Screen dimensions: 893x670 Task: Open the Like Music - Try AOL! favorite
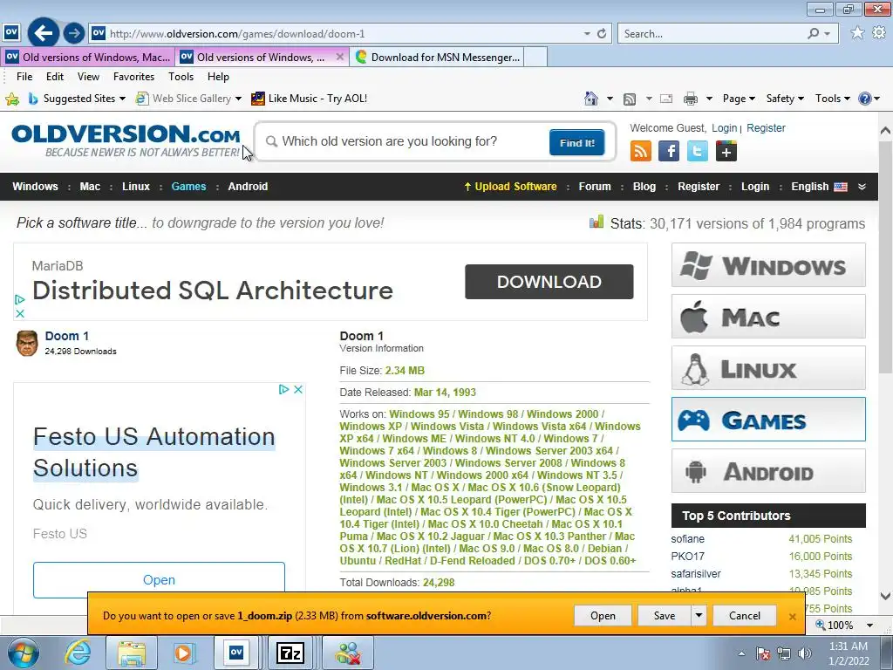(x=310, y=99)
